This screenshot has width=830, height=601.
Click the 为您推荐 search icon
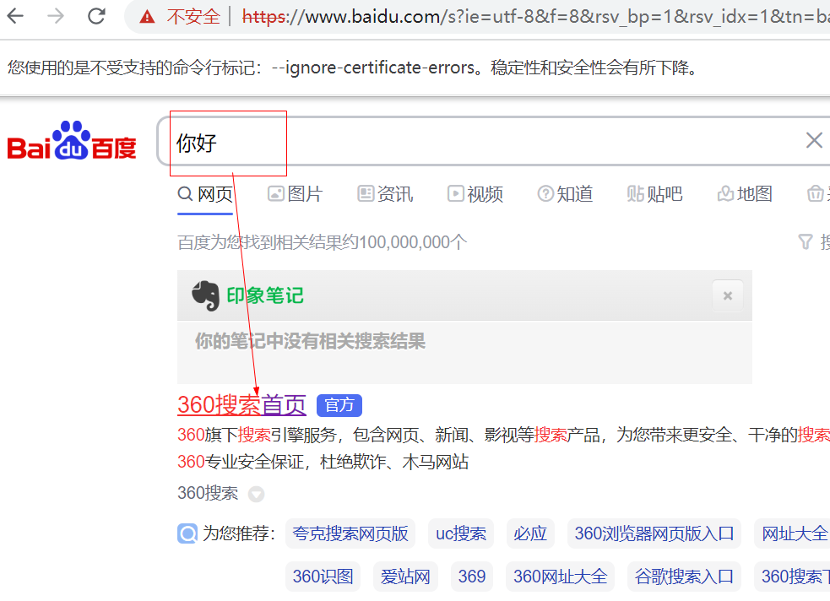[187, 533]
